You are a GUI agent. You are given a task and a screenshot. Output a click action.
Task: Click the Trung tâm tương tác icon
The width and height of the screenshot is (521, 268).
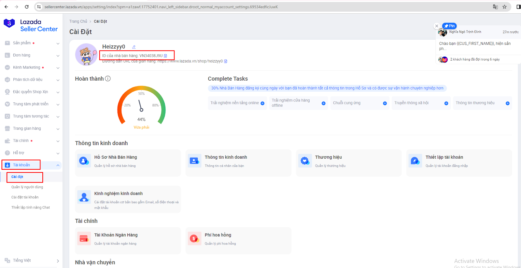point(7,116)
